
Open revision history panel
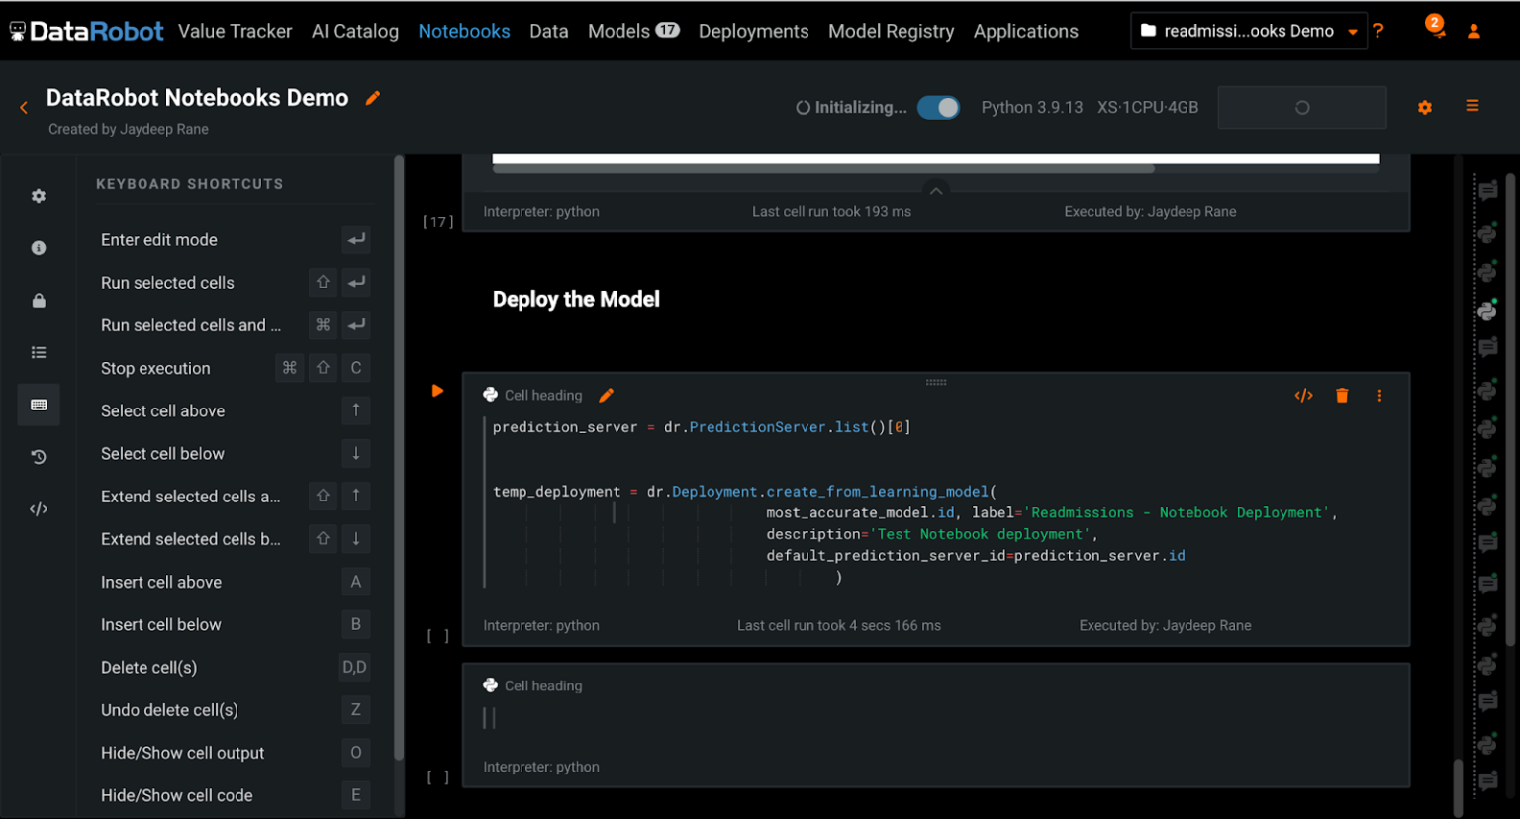point(39,457)
